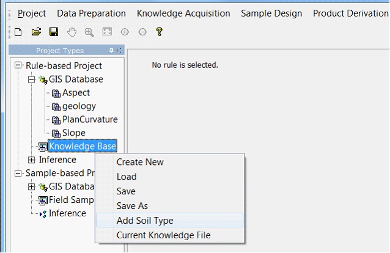Viewport: 390px width, 253px height.
Task: Pin the Project Types panel
Action: pos(111,51)
